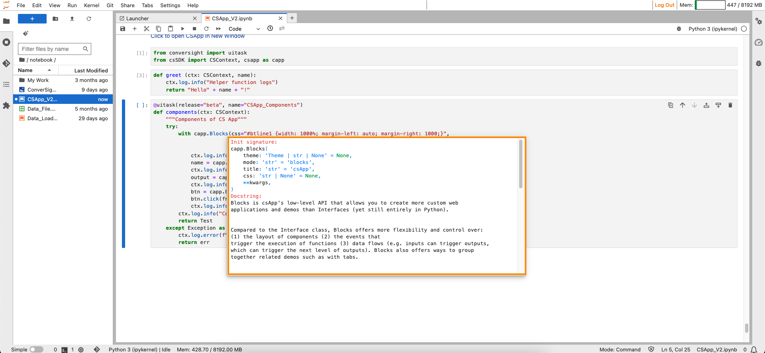Open the File menu
The height and width of the screenshot is (353, 765).
(21, 5)
